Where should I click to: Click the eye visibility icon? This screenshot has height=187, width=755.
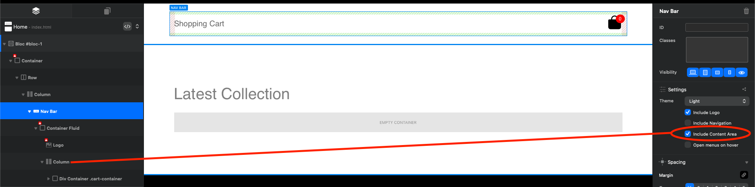pyautogui.click(x=742, y=73)
